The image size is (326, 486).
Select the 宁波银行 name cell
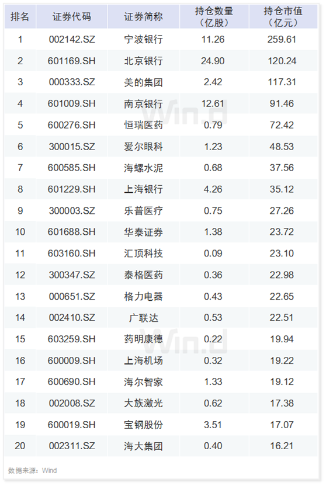(144, 39)
